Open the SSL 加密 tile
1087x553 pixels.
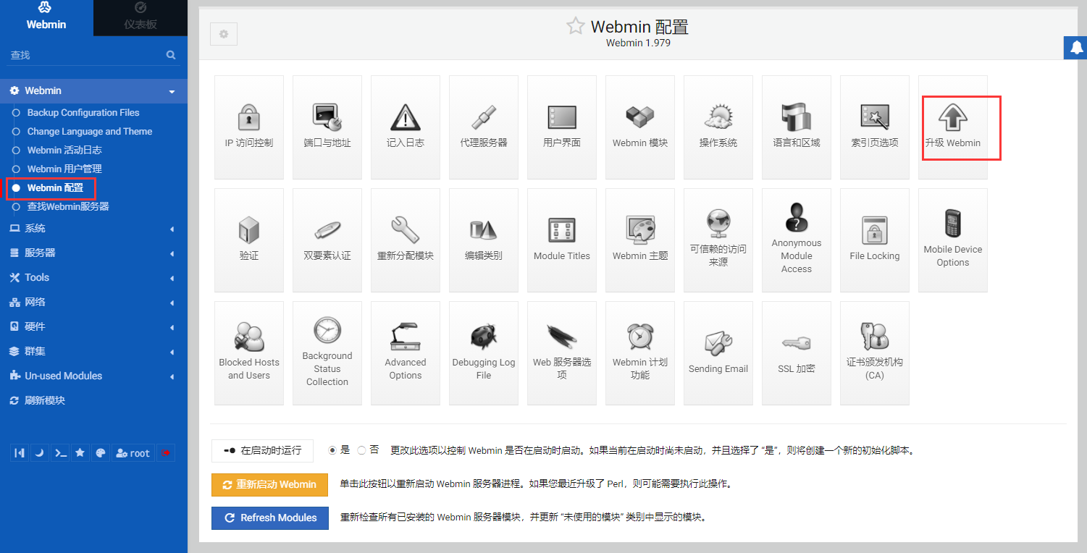click(x=797, y=353)
